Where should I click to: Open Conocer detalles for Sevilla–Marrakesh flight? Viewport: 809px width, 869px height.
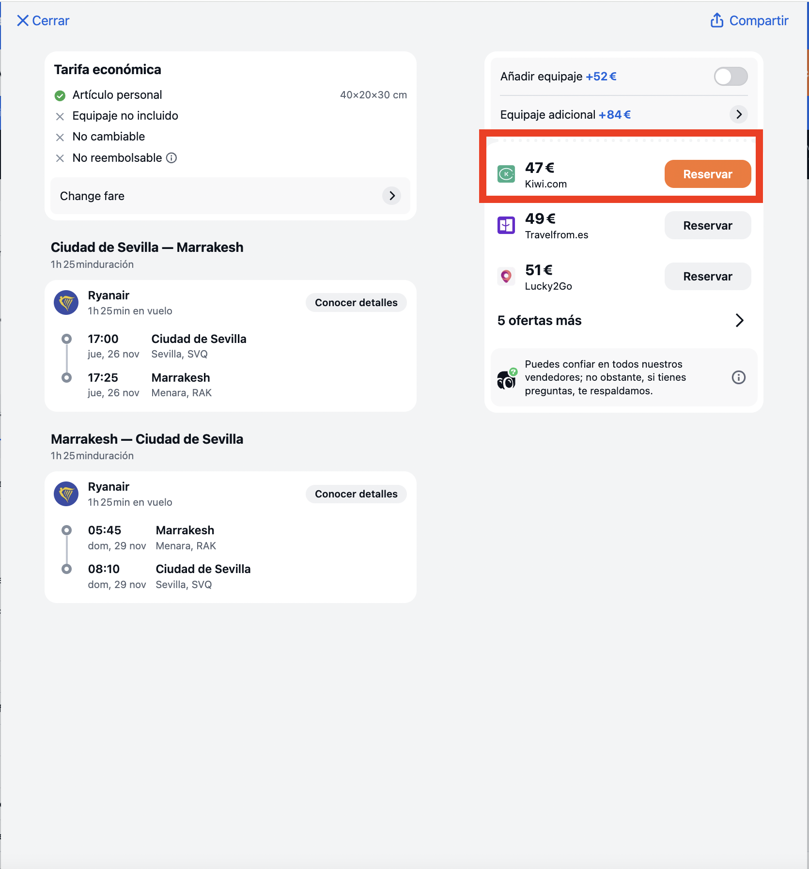point(356,303)
